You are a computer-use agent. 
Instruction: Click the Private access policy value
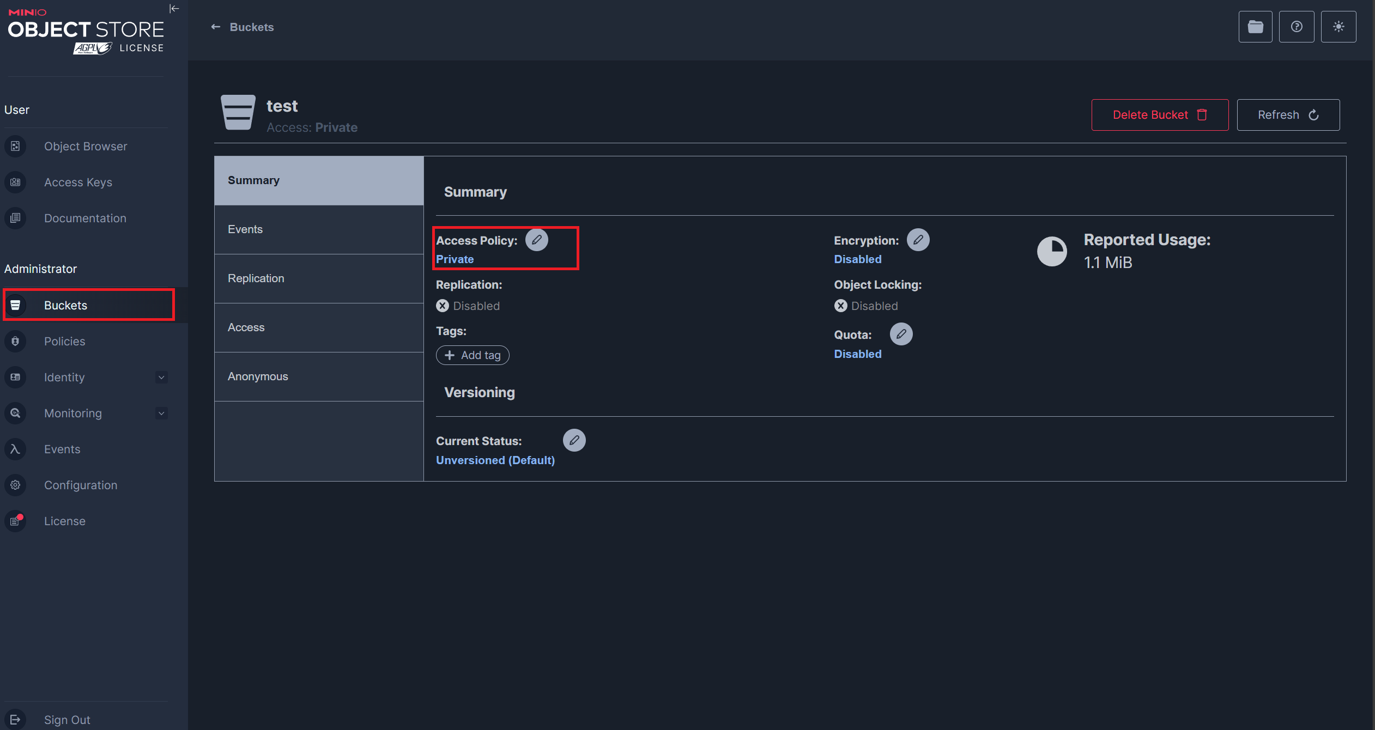pos(455,259)
